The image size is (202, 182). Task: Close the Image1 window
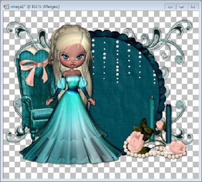[x=193, y=7]
